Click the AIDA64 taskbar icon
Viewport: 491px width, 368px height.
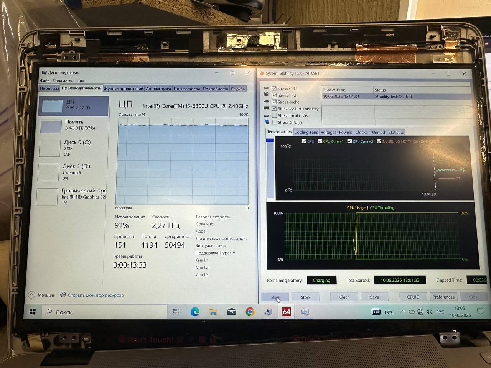(x=287, y=312)
